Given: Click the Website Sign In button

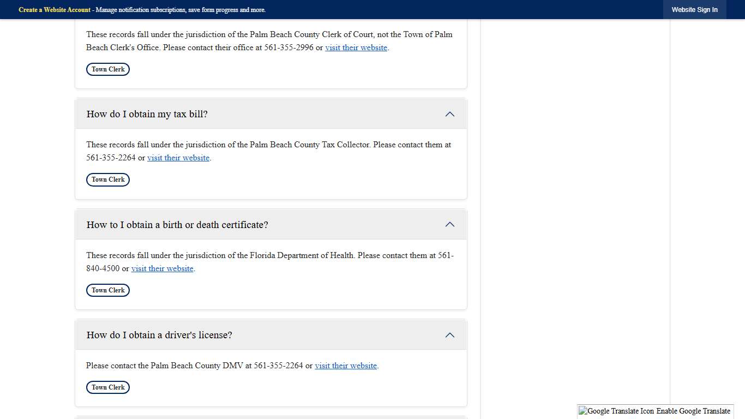Looking at the screenshot, I should 695,9.
